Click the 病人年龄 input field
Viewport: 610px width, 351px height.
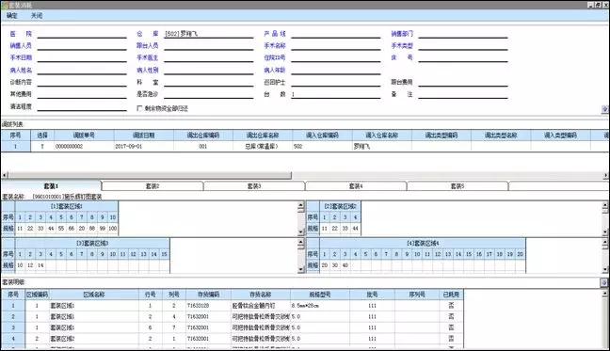click(336, 70)
